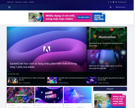Image resolution: width=135 pixels, height=108 pixels.
Task: Click the top banner ad headline
Action: (60, 17)
